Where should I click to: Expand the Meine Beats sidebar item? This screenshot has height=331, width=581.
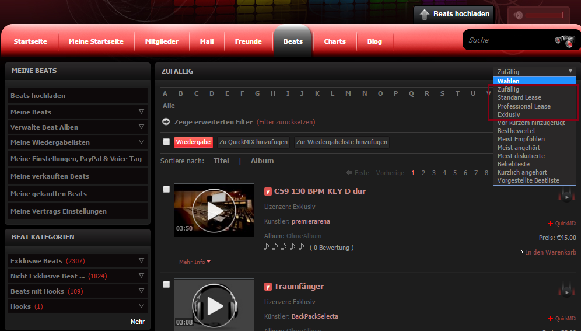click(141, 112)
